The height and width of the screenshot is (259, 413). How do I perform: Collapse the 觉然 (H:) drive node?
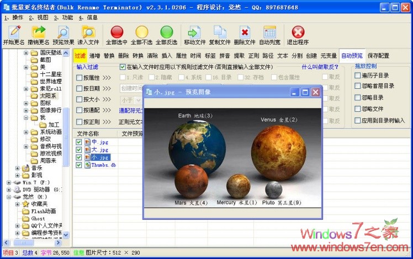(9, 197)
